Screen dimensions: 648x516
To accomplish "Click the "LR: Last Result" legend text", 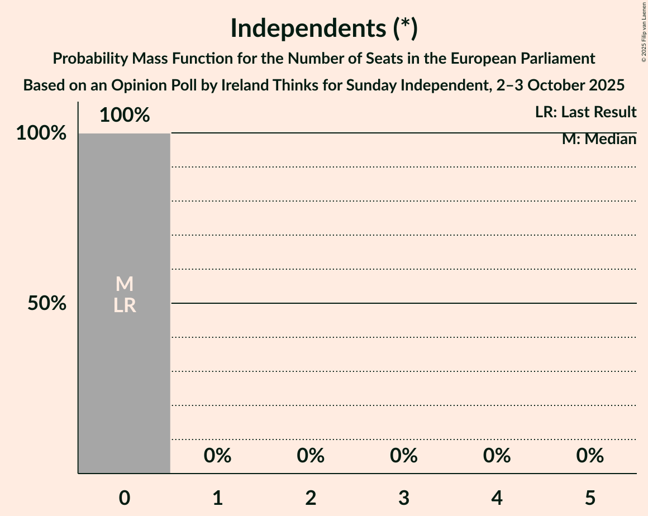I will pos(585,112).
